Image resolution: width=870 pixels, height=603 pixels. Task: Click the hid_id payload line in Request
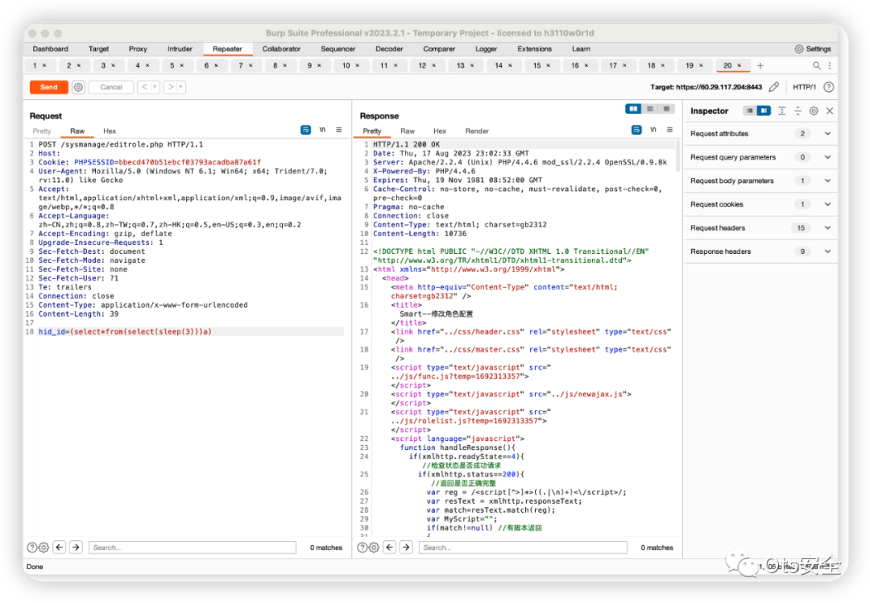[191, 332]
